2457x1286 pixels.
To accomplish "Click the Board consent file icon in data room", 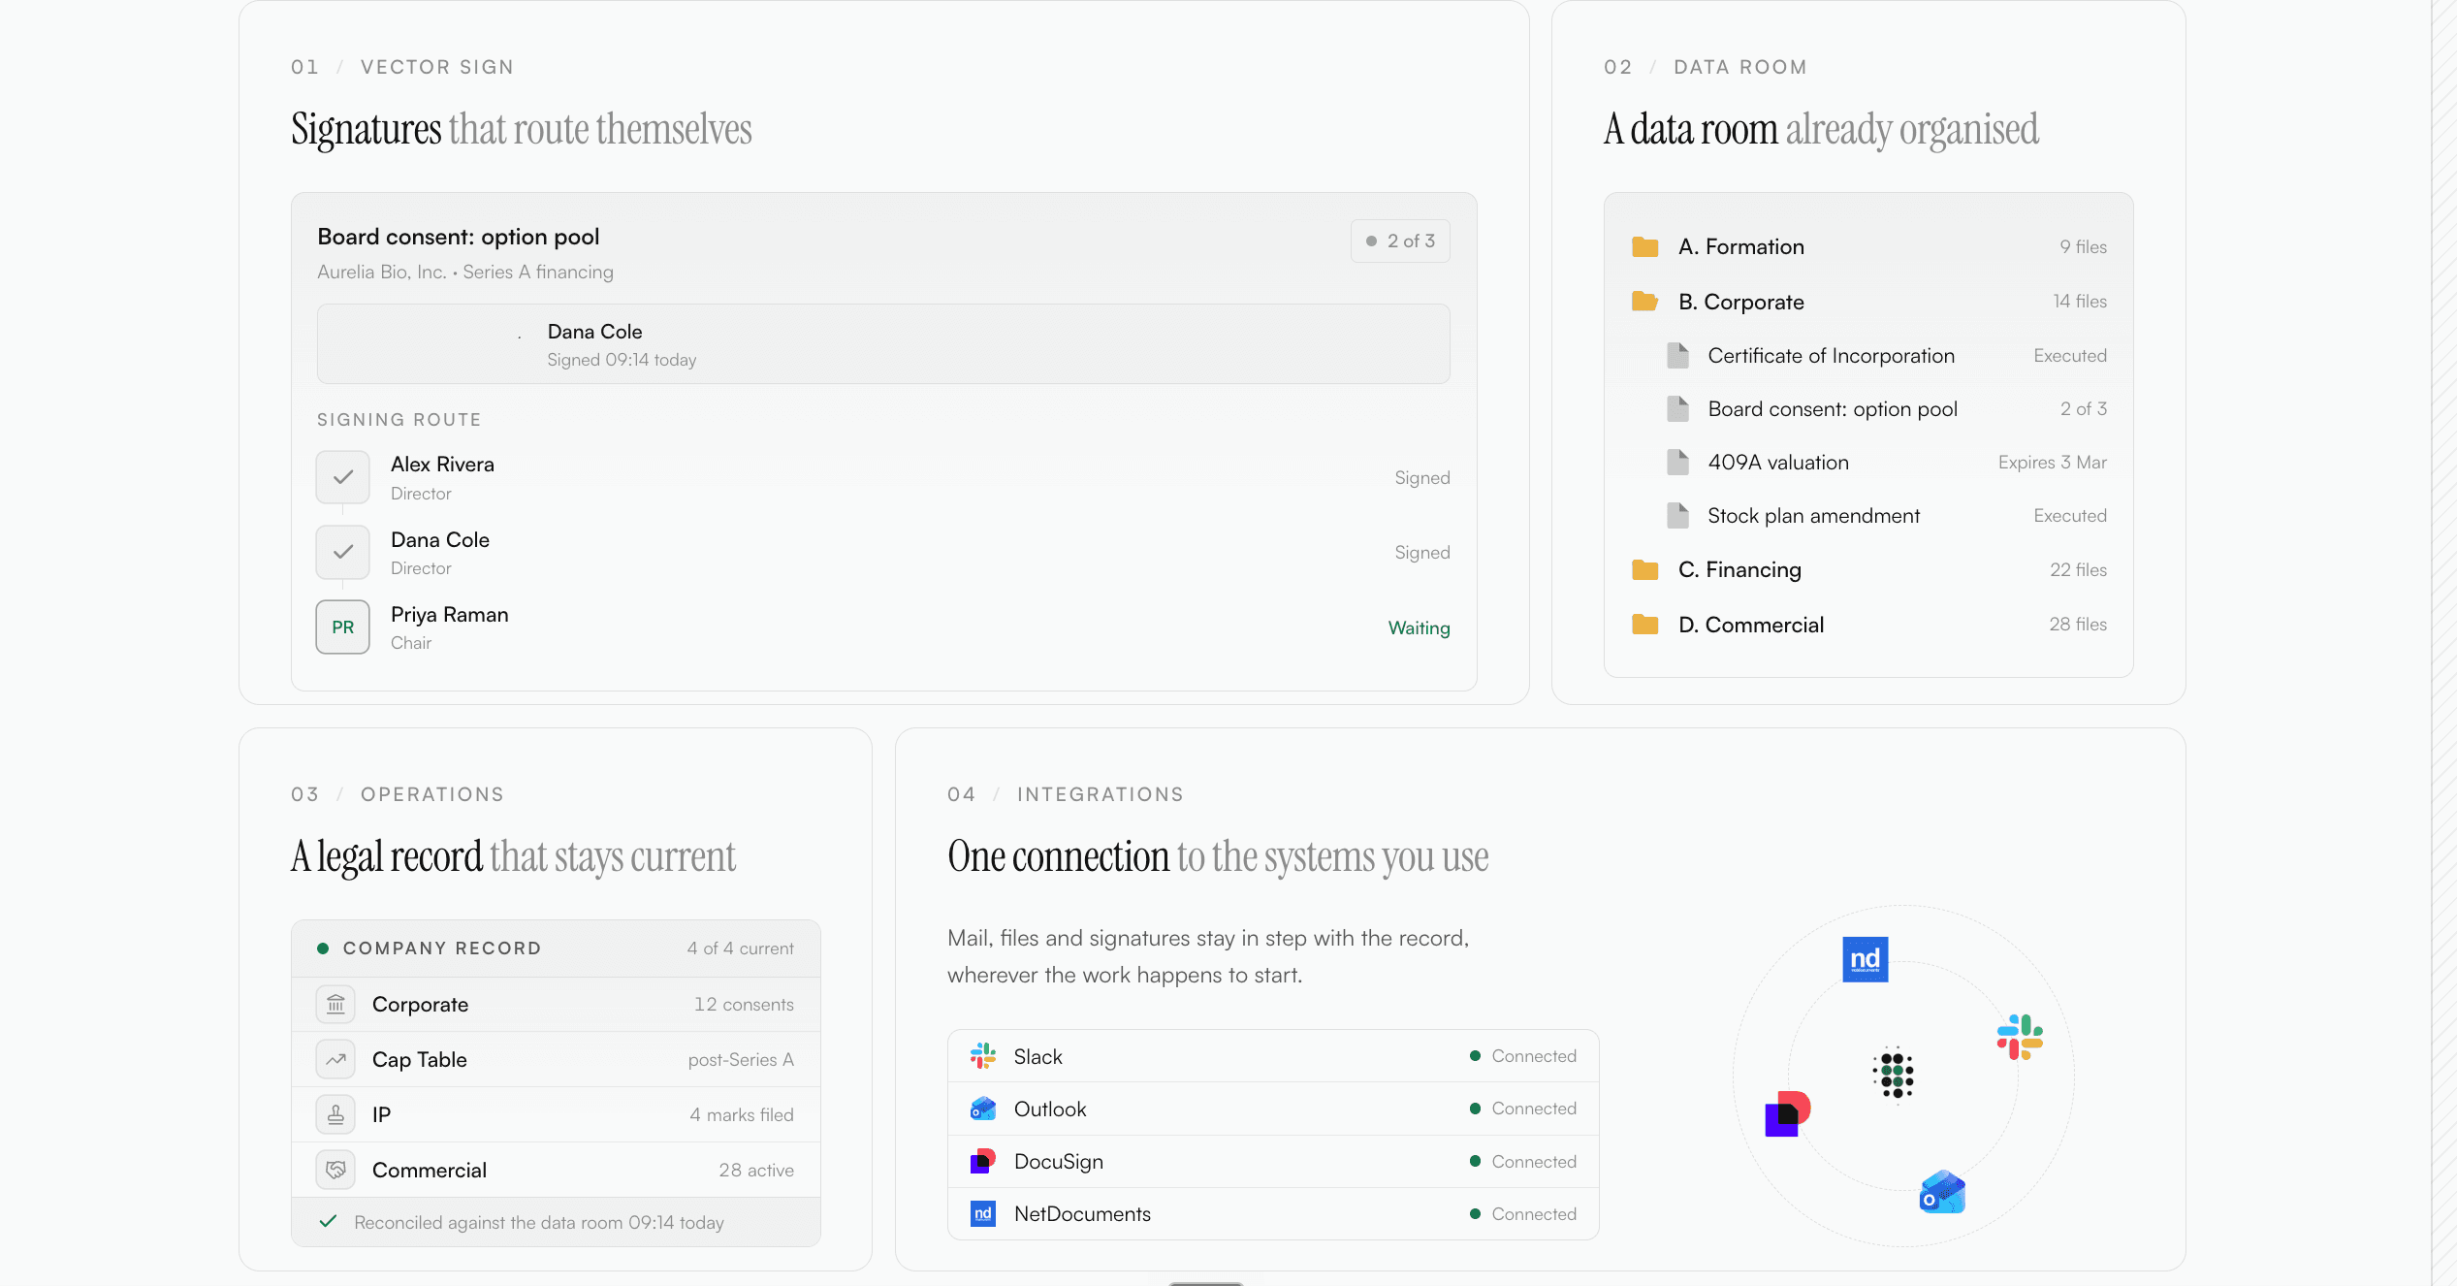I will (x=1677, y=409).
